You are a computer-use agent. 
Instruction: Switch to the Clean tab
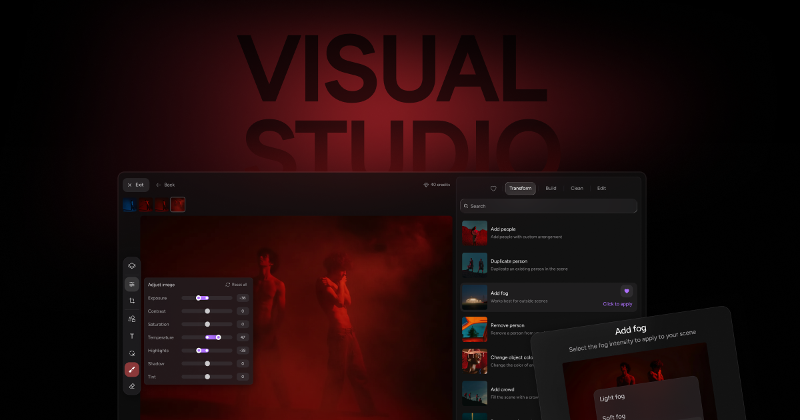click(577, 189)
